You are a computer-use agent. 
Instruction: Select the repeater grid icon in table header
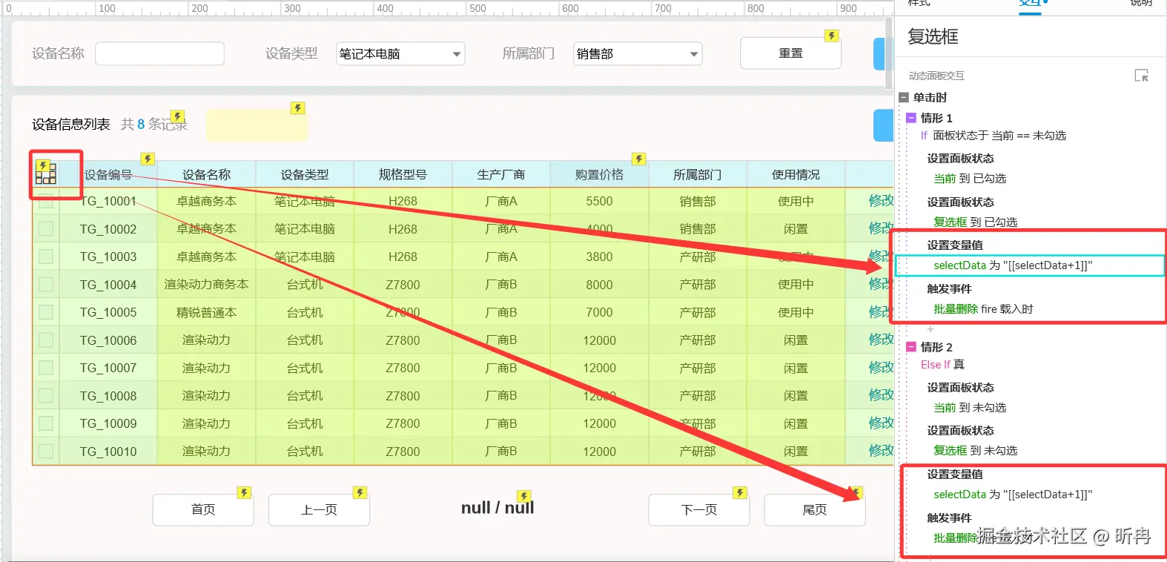pos(46,173)
